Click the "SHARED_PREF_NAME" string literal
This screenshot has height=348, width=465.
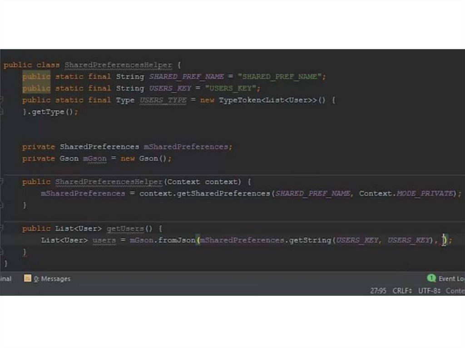[280, 77]
